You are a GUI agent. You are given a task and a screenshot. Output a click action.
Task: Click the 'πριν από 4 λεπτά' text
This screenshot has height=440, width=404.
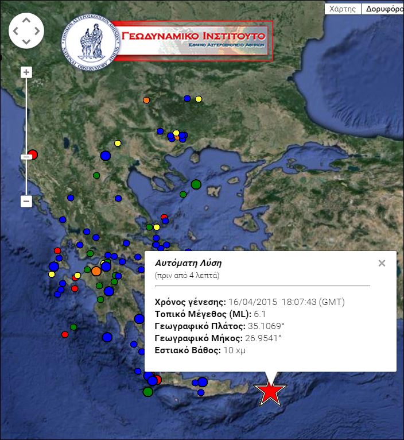[187, 276]
